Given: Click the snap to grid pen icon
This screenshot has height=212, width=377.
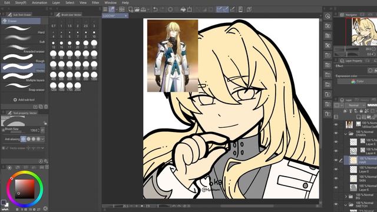Looking at the screenshot, I should [x=232, y=9].
